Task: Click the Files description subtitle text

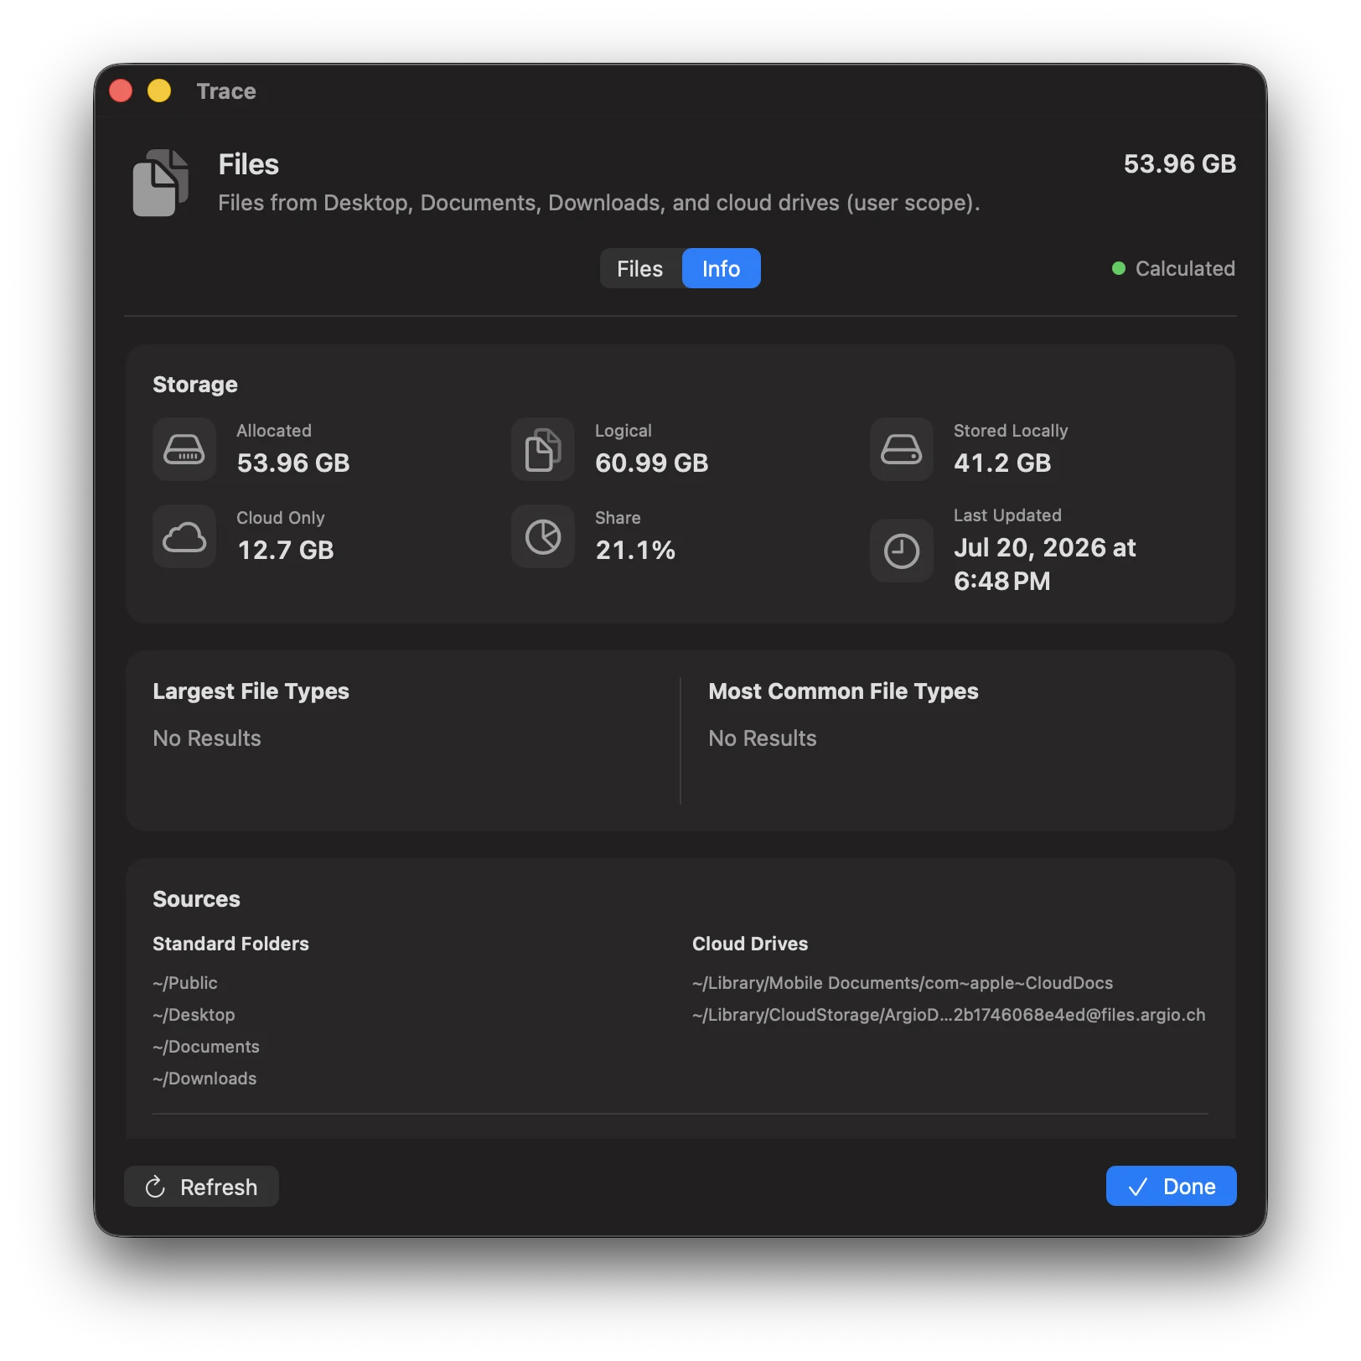Action: click(x=599, y=203)
